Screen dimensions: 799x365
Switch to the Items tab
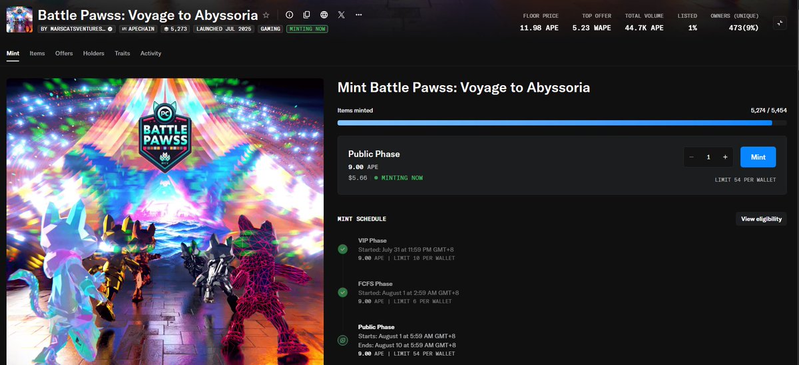coord(37,53)
